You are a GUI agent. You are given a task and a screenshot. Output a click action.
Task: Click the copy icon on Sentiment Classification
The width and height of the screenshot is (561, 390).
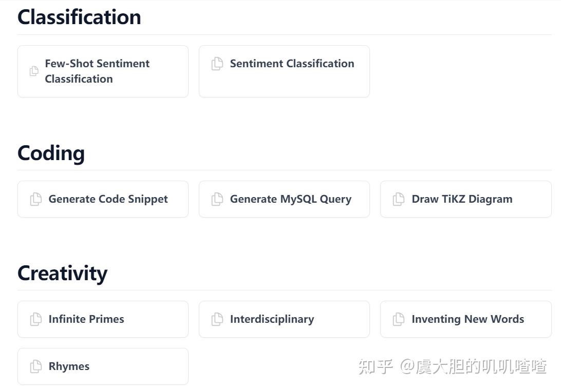coord(216,64)
